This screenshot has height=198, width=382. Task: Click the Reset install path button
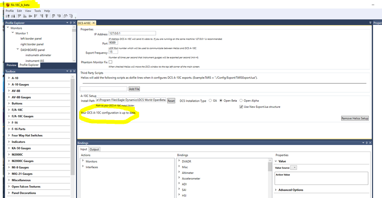pyautogui.click(x=171, y=101)
